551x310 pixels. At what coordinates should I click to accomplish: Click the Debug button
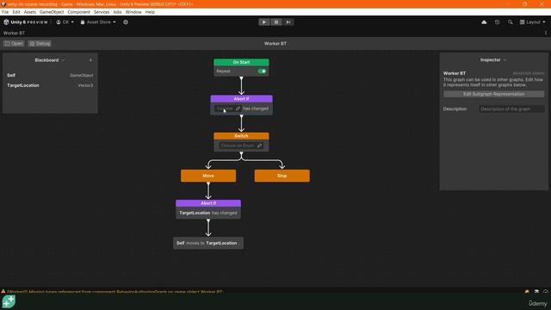pos(40,44)
